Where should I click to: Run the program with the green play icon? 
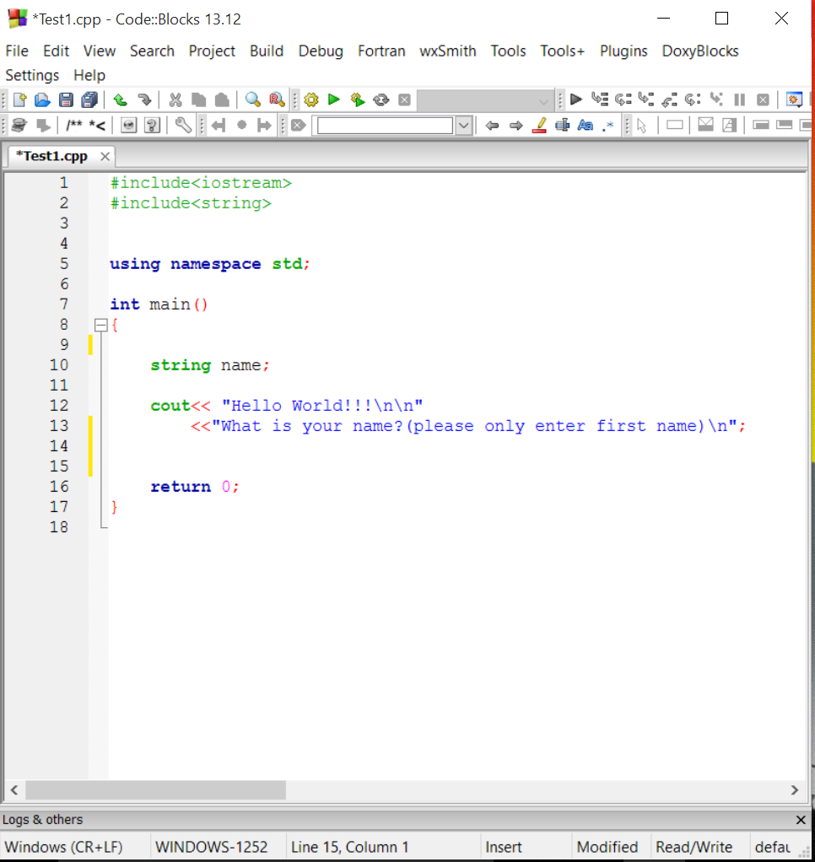click(x=334, y=100)
